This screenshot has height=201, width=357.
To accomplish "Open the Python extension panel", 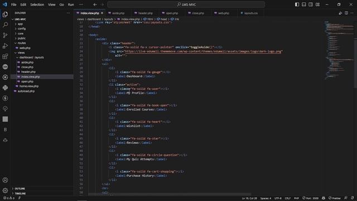I will click(5, 88).
